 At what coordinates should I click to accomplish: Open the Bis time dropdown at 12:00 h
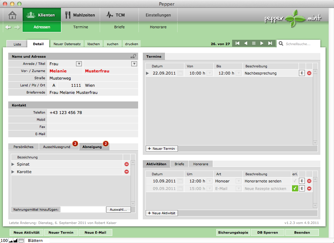[x=239, y=73]
